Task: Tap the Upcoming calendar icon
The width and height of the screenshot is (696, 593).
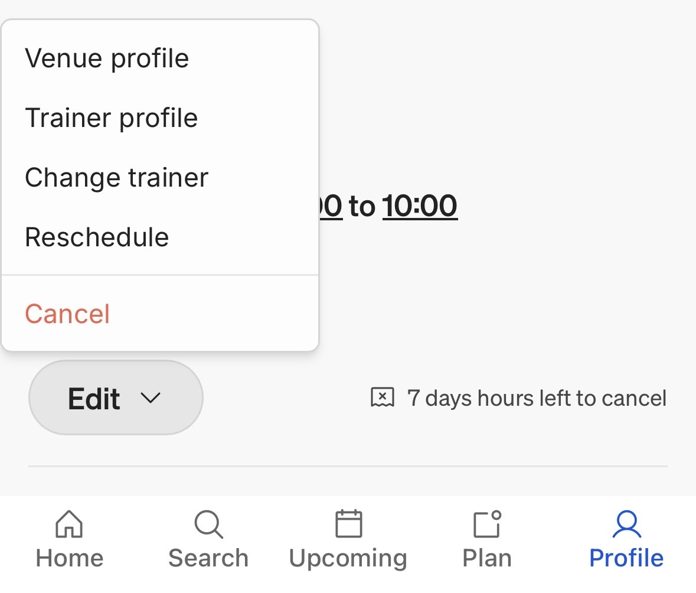Action: (x=348, y=523)
